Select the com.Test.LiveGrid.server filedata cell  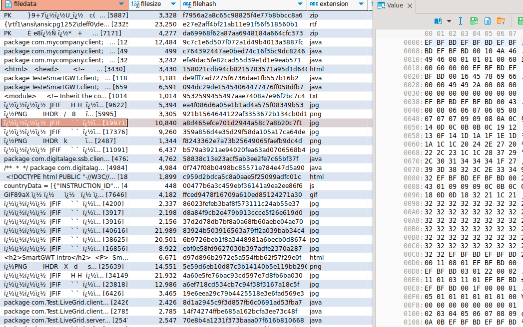pyautogui.click(x=65, y=321)
